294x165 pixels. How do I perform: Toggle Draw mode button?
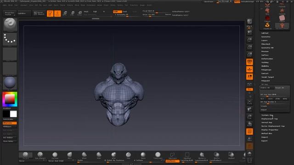57,13
